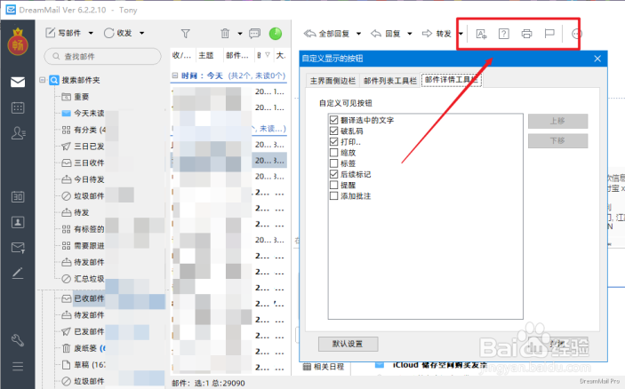Click the more options ellipsis icon
The image size is (625, 389).
[576, 34]
